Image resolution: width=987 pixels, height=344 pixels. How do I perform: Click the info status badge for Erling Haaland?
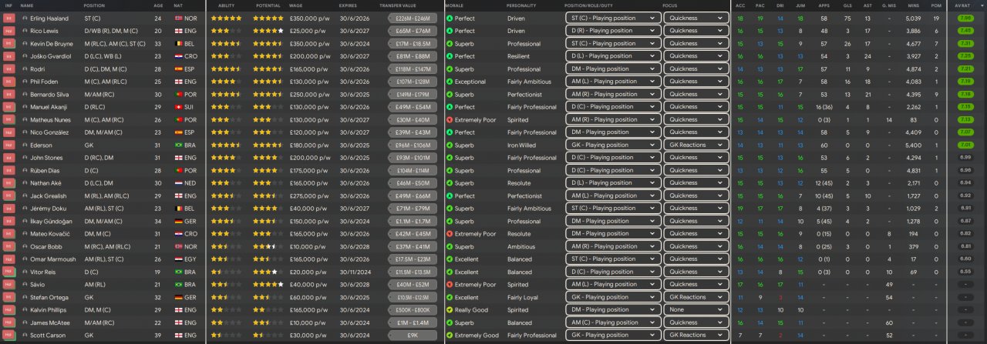pos(8,17)
